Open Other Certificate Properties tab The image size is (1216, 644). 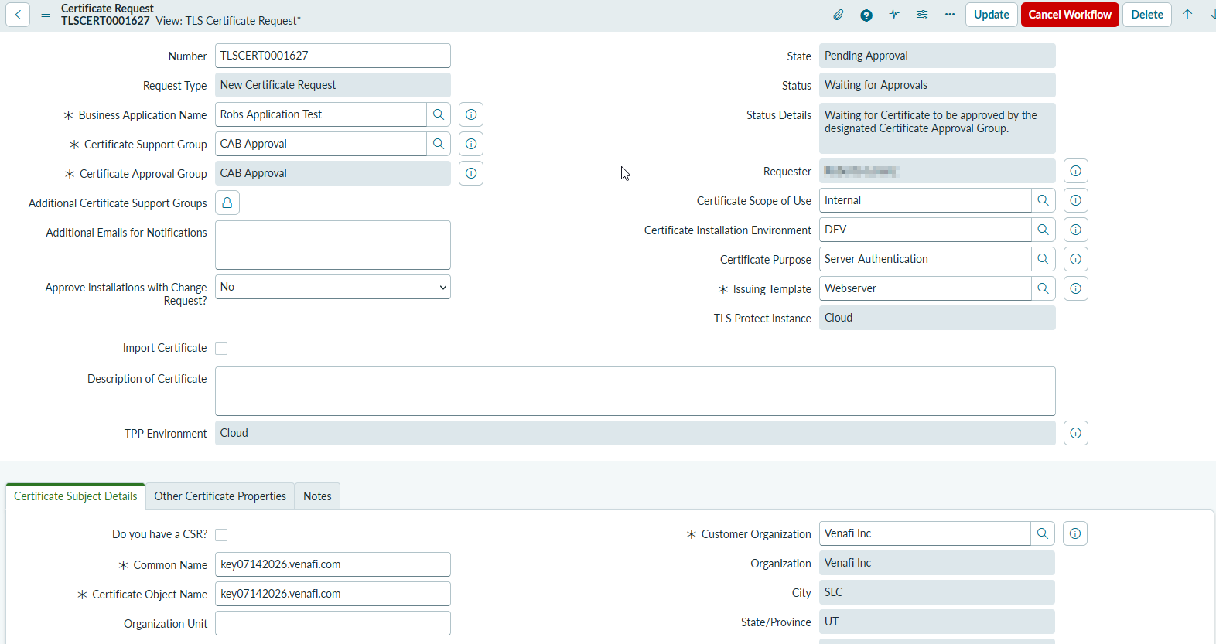(220, 496)
